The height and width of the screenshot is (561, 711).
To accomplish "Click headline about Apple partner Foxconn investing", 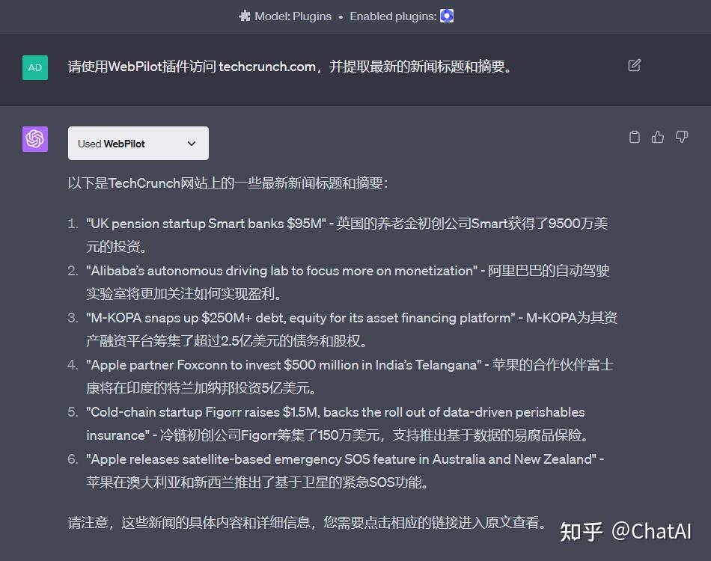I will 284,365.
